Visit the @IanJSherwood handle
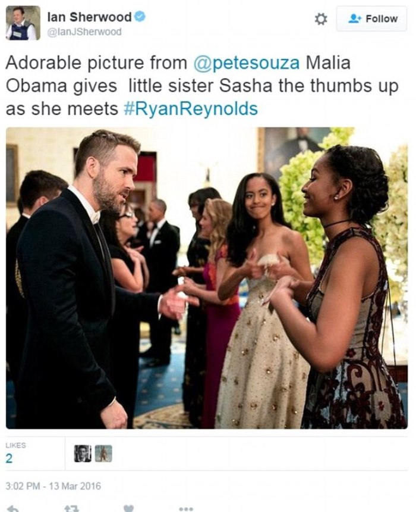The width and height of the screenshot is (416, 512). pos(84,32)
